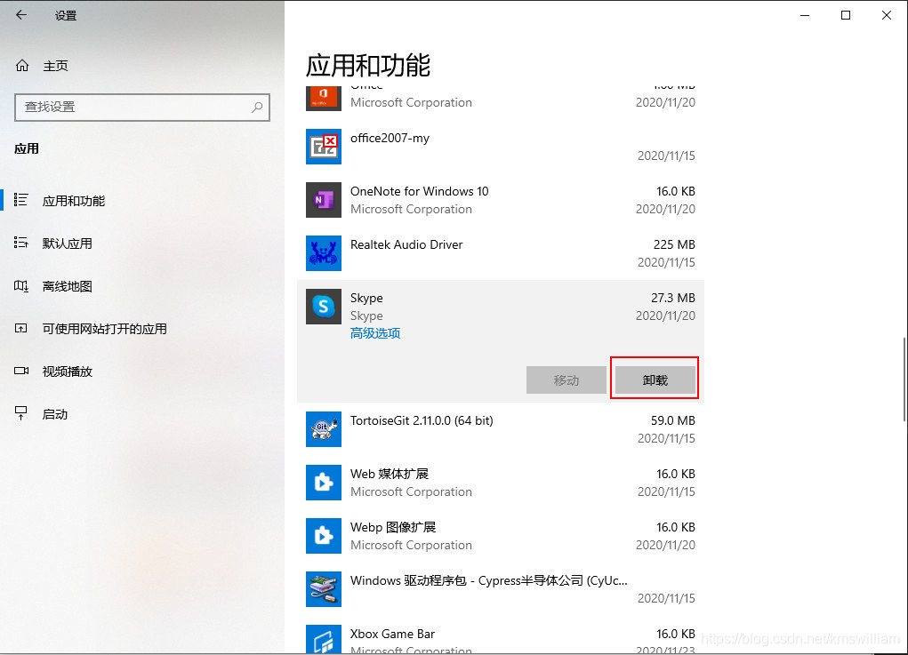
Task: Click the Windows 驱动程序包 Cypress icon
Action: [x=323, y=588]
